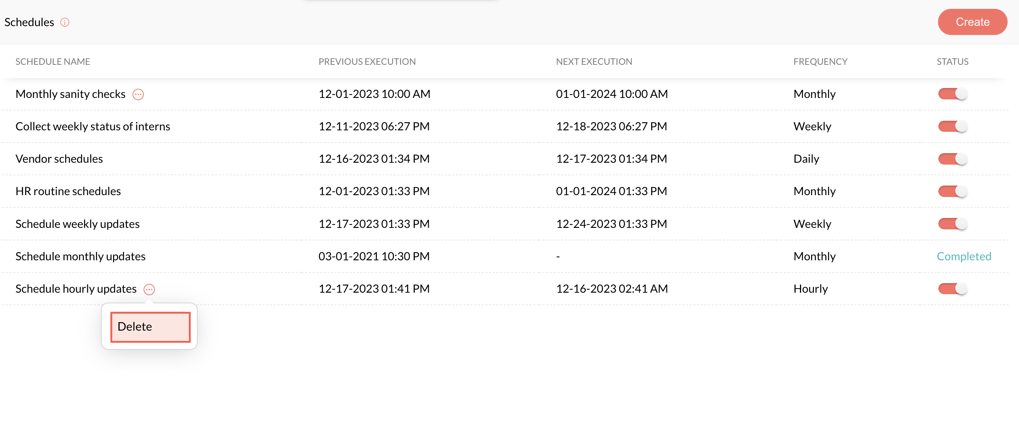Turn off Collect weekly status of interns toggle
The image size is (1019, 444).
tap(952, 126)
